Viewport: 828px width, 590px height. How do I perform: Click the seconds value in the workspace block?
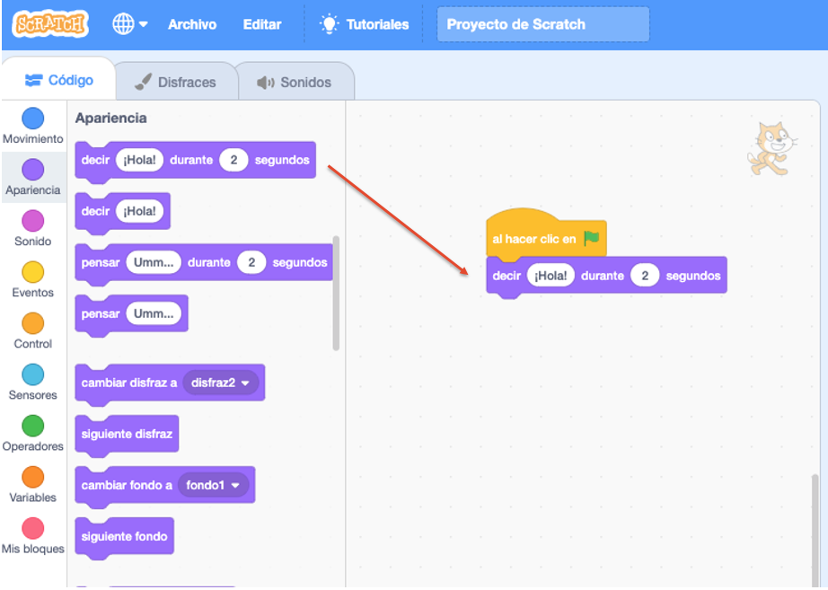click(x=645, y=276)
